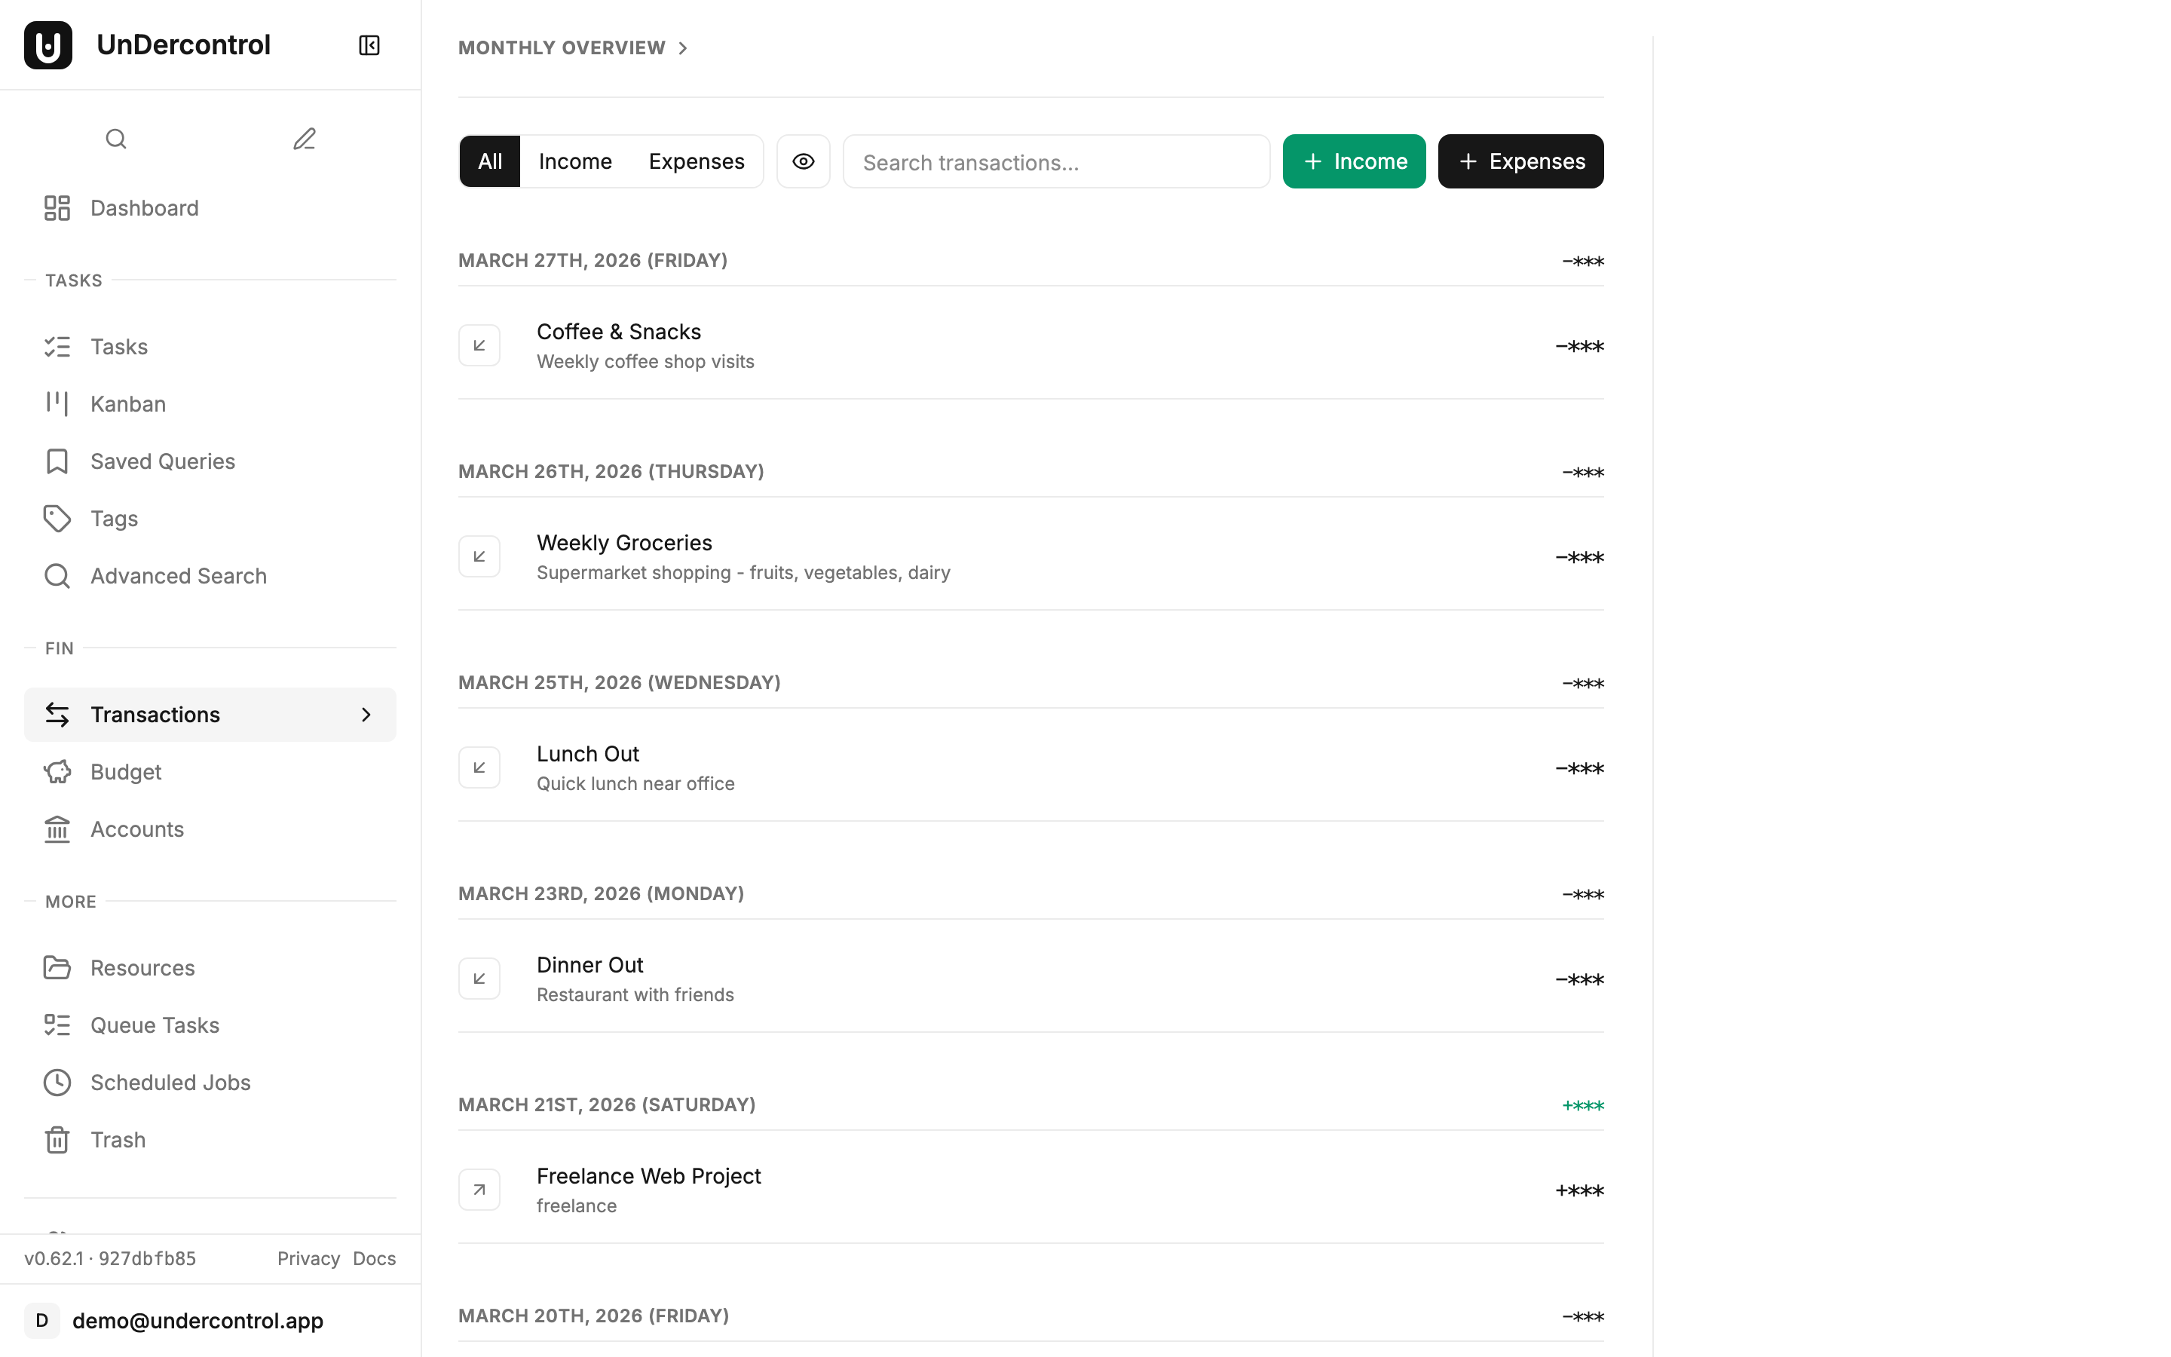Open the Dashboard from the sidebar
Image resolution: width=2171 pixels, height=1357 pixels.
[x=145, y=207]
